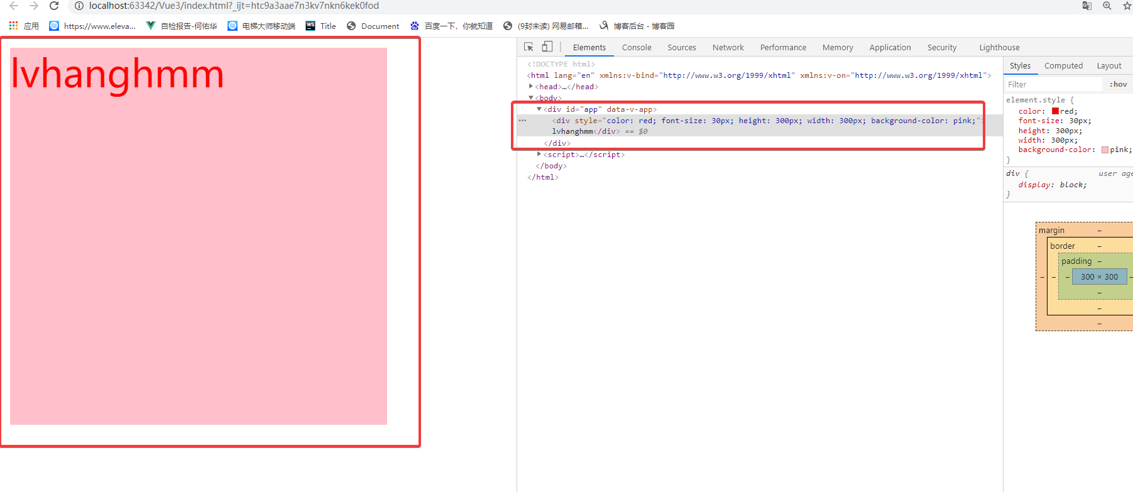
Task: Click the lvhanghmm text node in DOM
Action: 572,131
